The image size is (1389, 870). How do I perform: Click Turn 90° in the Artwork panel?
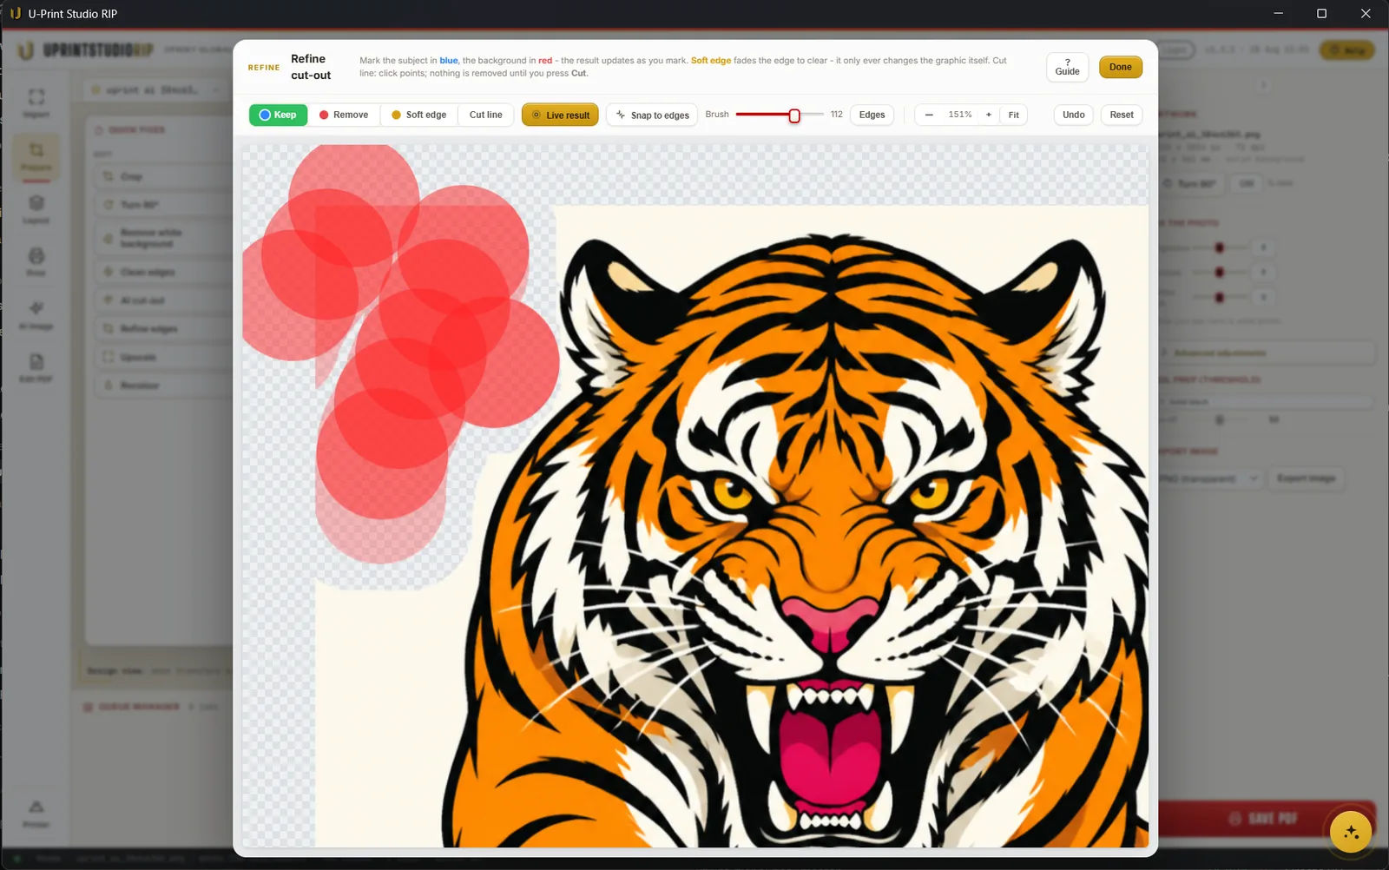click(x=1190, y=183)
